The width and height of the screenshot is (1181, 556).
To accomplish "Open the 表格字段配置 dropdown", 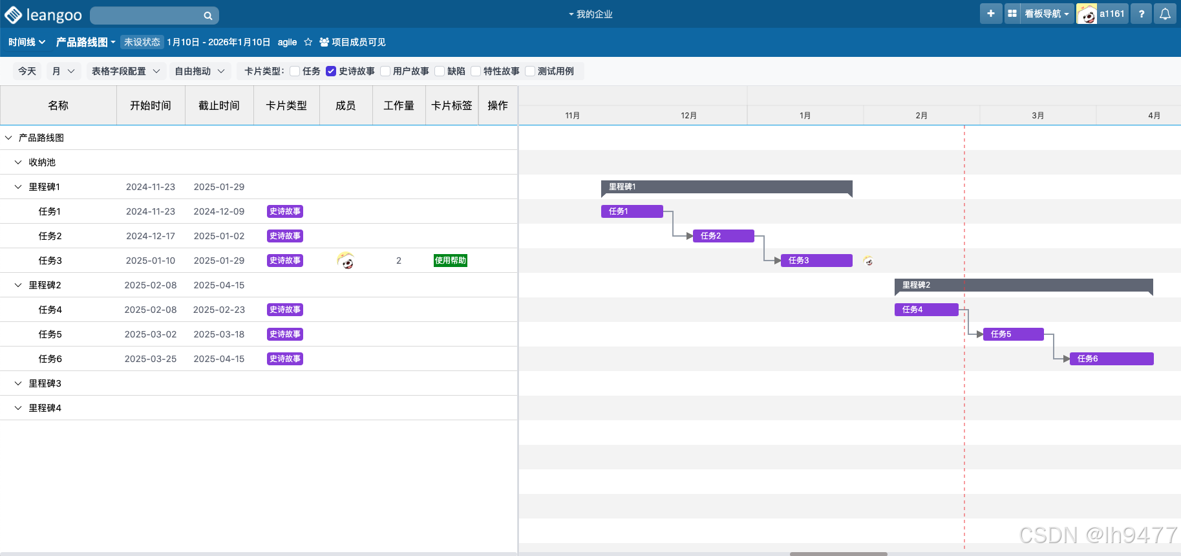I will tap(125, 71).
